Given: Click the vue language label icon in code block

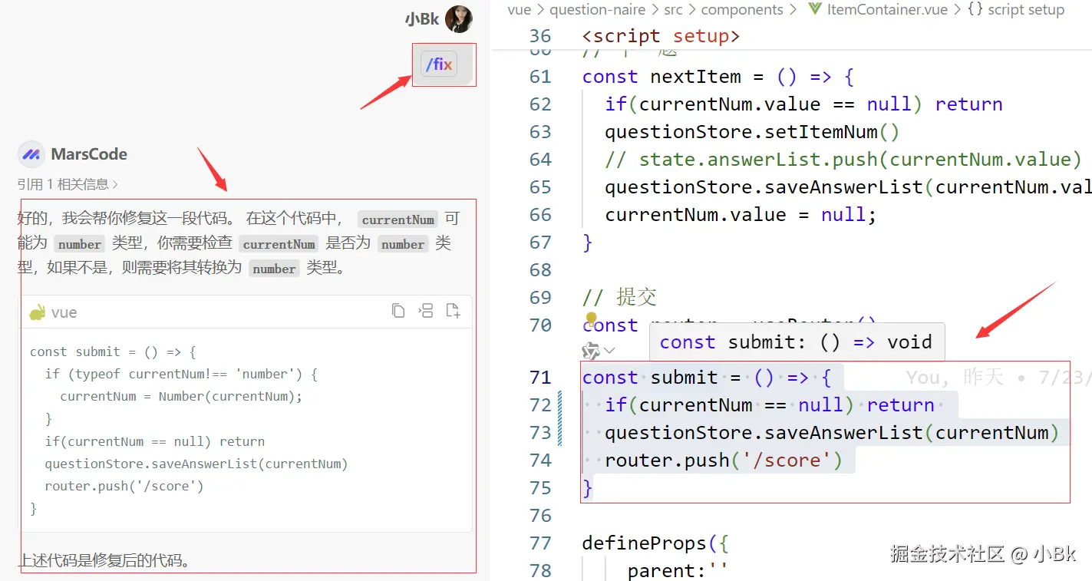Looking at the screenshot, I should coord(37,312).
